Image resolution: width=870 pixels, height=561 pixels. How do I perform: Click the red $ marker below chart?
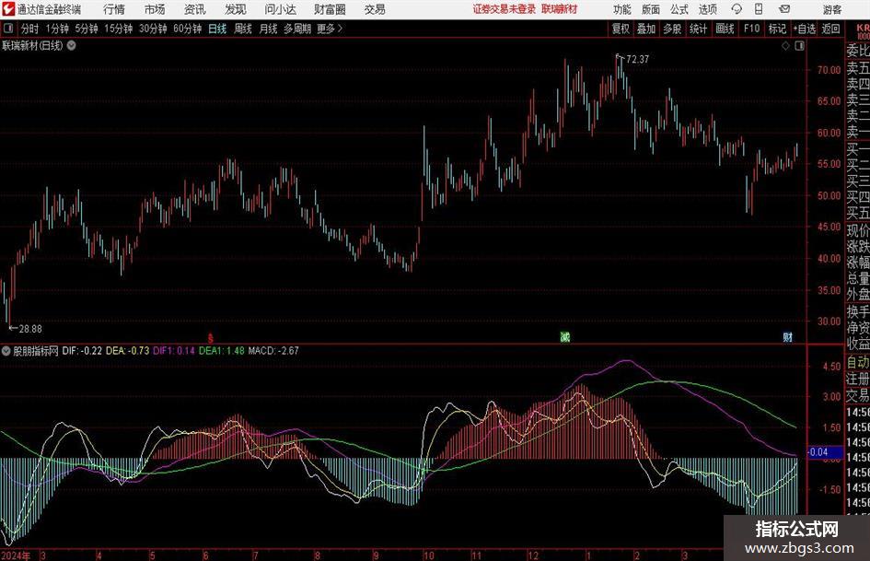210,337
